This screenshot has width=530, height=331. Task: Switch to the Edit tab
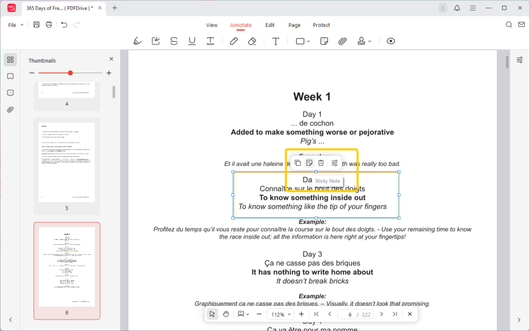pos(270,25)
